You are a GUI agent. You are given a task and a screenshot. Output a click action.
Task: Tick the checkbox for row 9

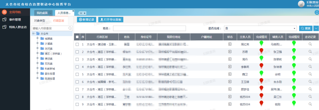click(x=77, y=104)
